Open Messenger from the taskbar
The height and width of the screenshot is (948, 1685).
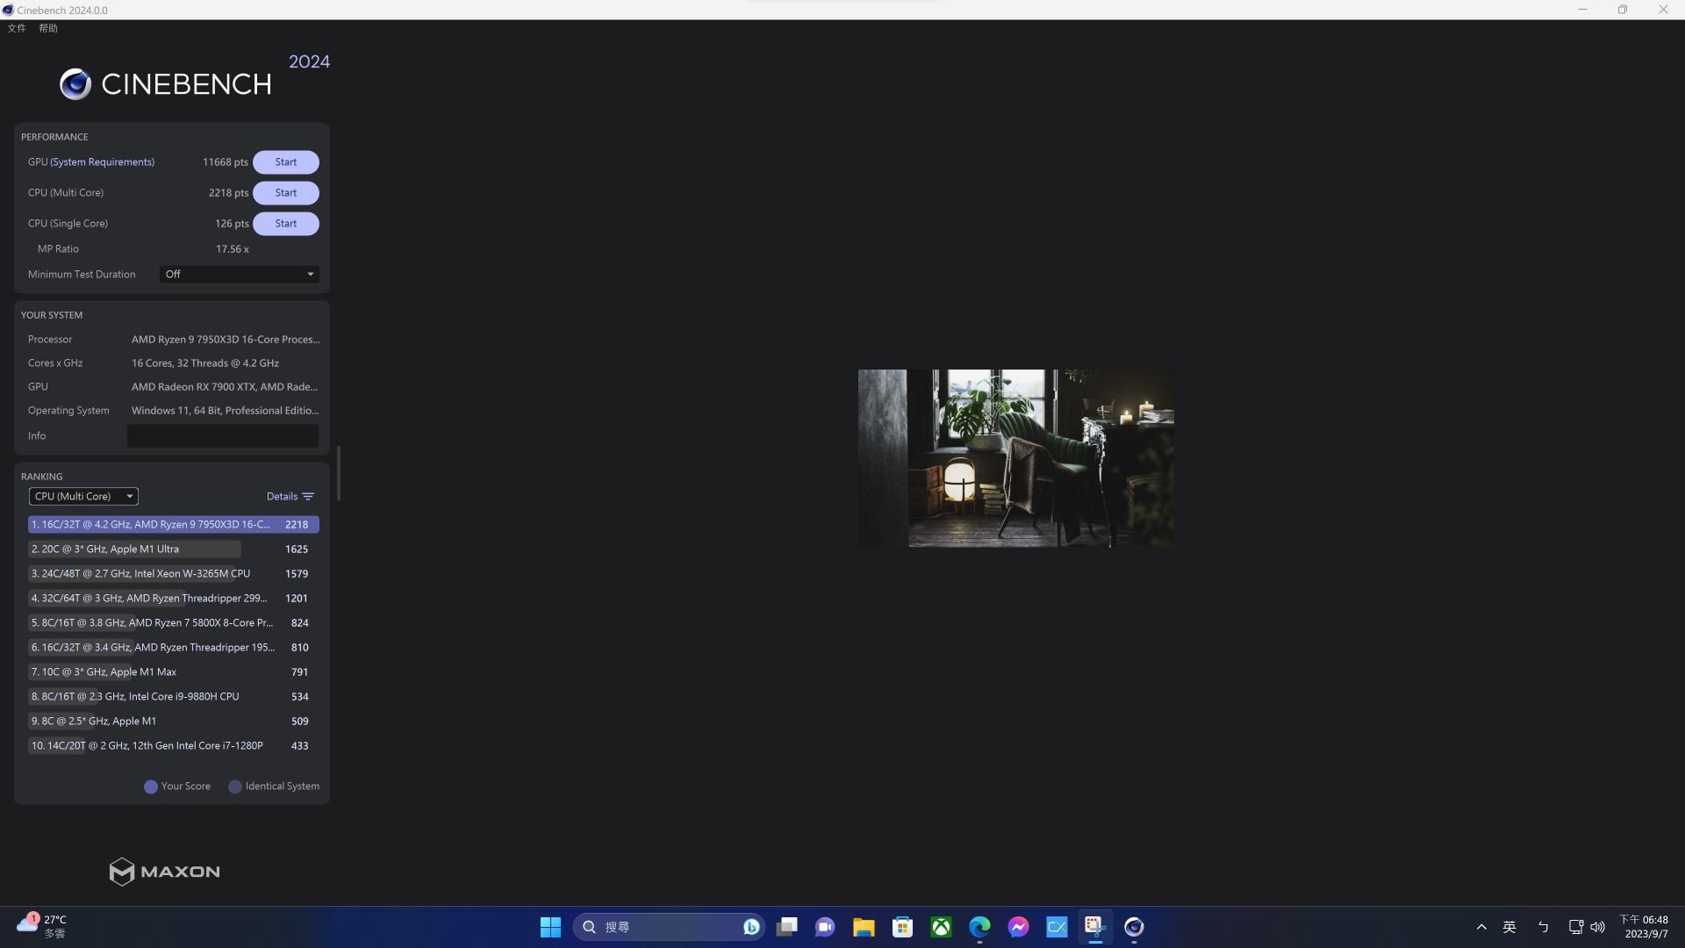[1017, 926]
